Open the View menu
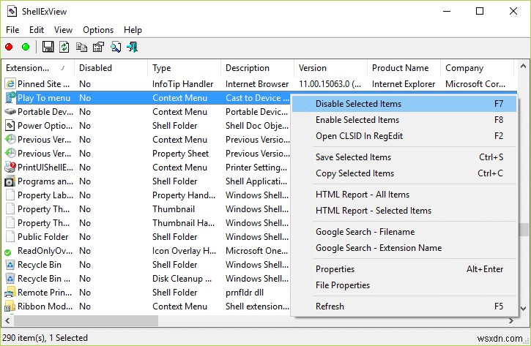531x346 pixels. [63, 30]
